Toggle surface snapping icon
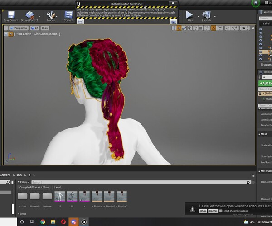The image size is (272, 226). (x=195, y=28)
